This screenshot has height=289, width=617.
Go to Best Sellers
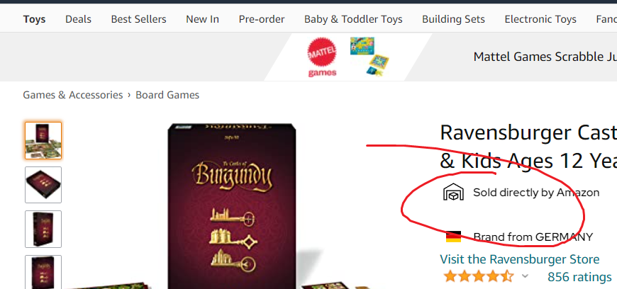pyautogui.click(x=138, y=19)
